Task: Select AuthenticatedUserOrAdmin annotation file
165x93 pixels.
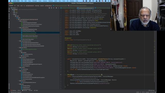Action: click(29, 23)
